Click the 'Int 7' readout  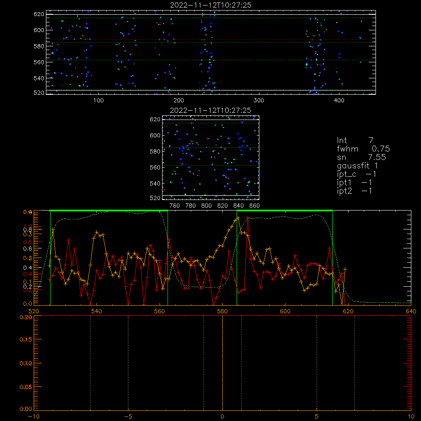(x=355, y=141)
